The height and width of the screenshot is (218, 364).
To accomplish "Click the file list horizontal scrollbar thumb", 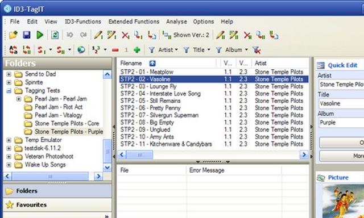I will (x=139, y=155).
